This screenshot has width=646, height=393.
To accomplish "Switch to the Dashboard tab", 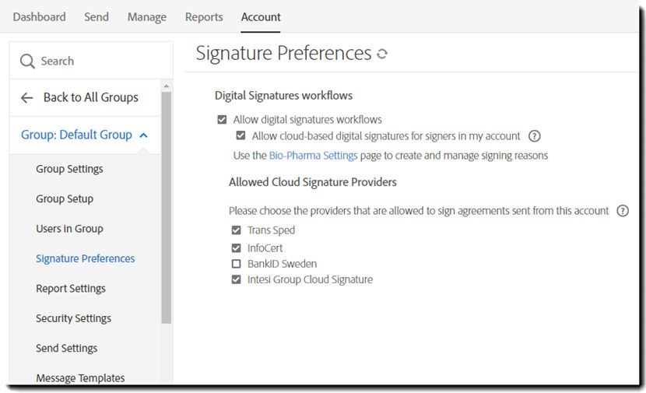I will [x=39, y=17].
